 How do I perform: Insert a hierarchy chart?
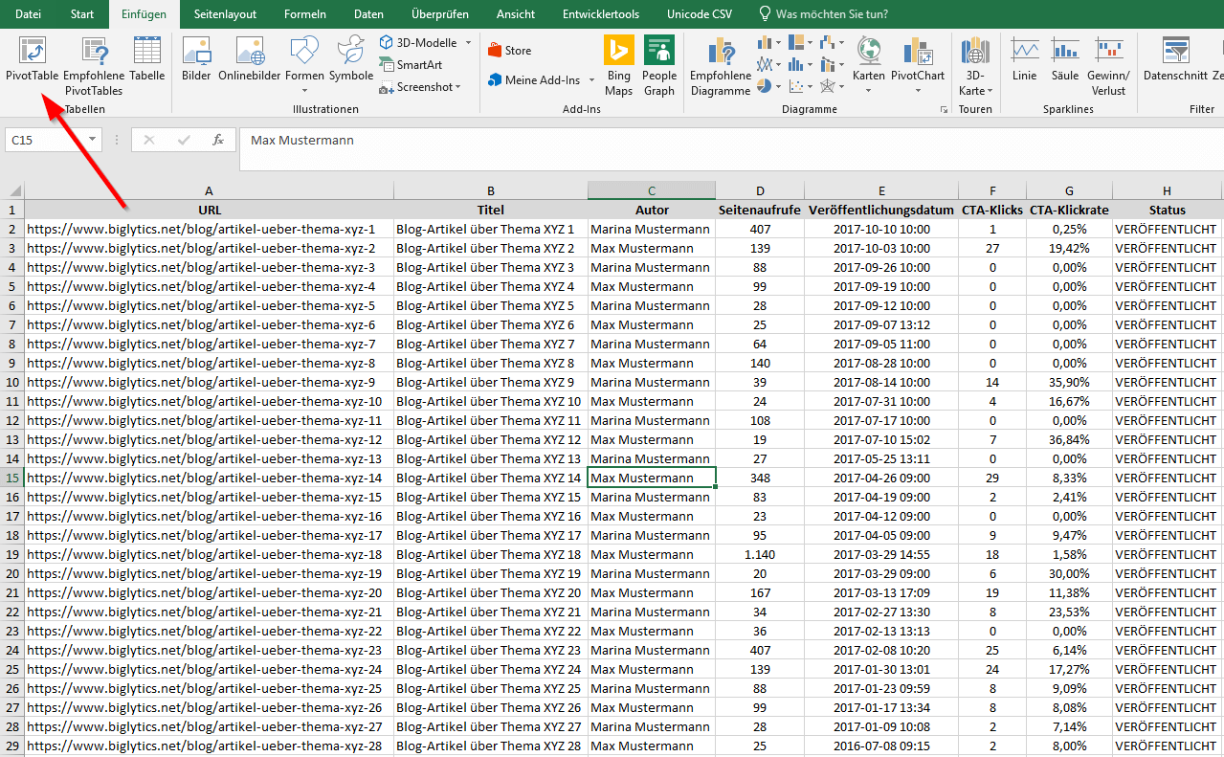point(798,43)
